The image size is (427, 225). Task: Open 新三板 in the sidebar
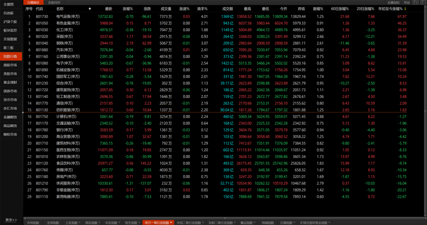tap(11, 48)
